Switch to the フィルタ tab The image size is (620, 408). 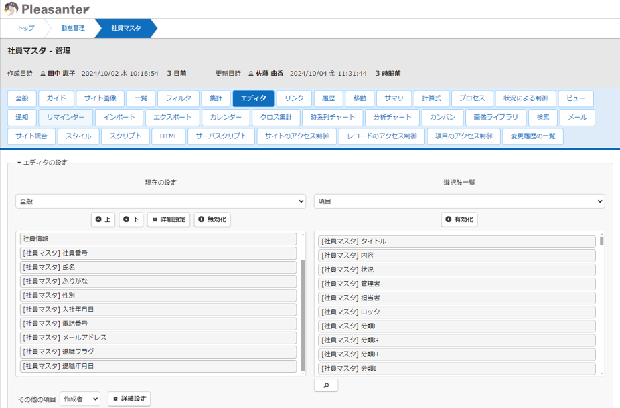click(178, 98)
